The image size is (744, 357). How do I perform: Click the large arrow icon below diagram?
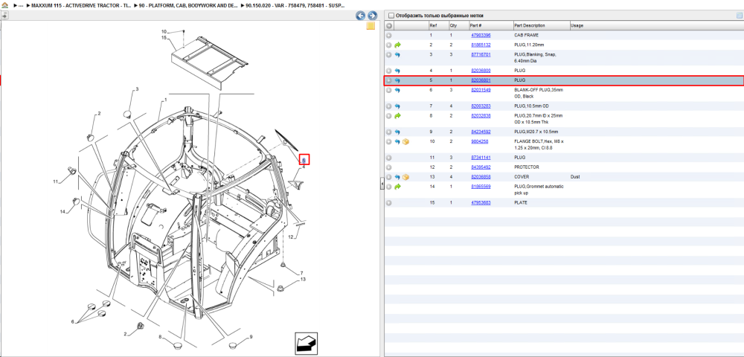[306, 344]
